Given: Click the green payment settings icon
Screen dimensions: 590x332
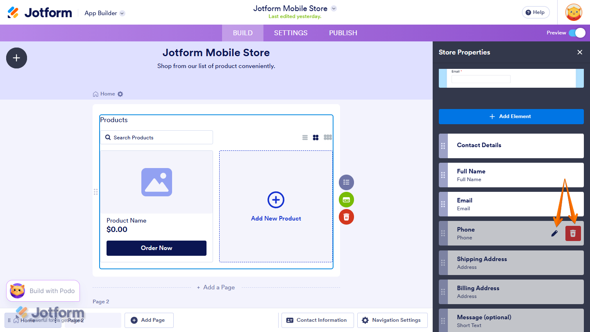Looking at the screenshot, I should tap(346, 200).
